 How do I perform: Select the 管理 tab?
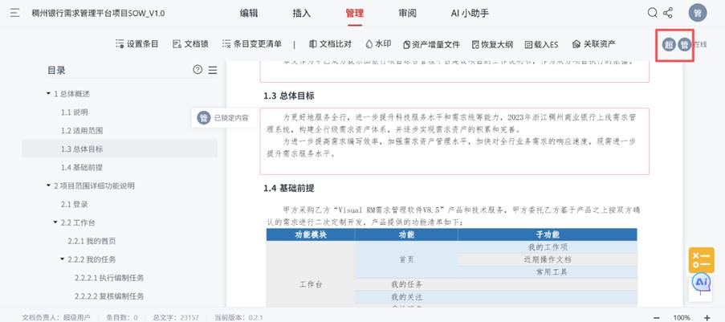(x=355, y=13)
